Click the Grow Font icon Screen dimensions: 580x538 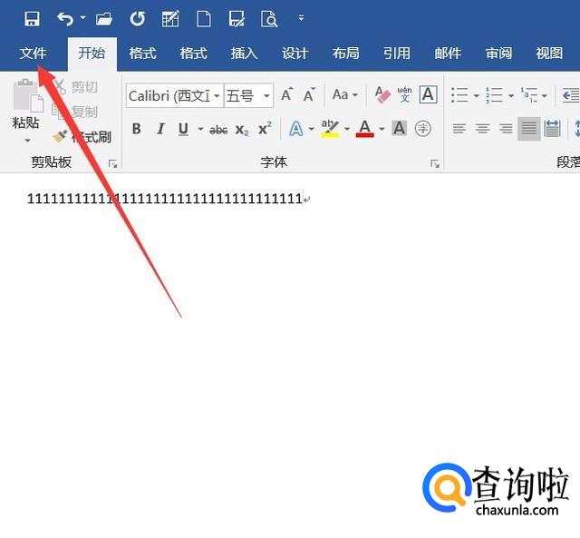click(287, 94)
